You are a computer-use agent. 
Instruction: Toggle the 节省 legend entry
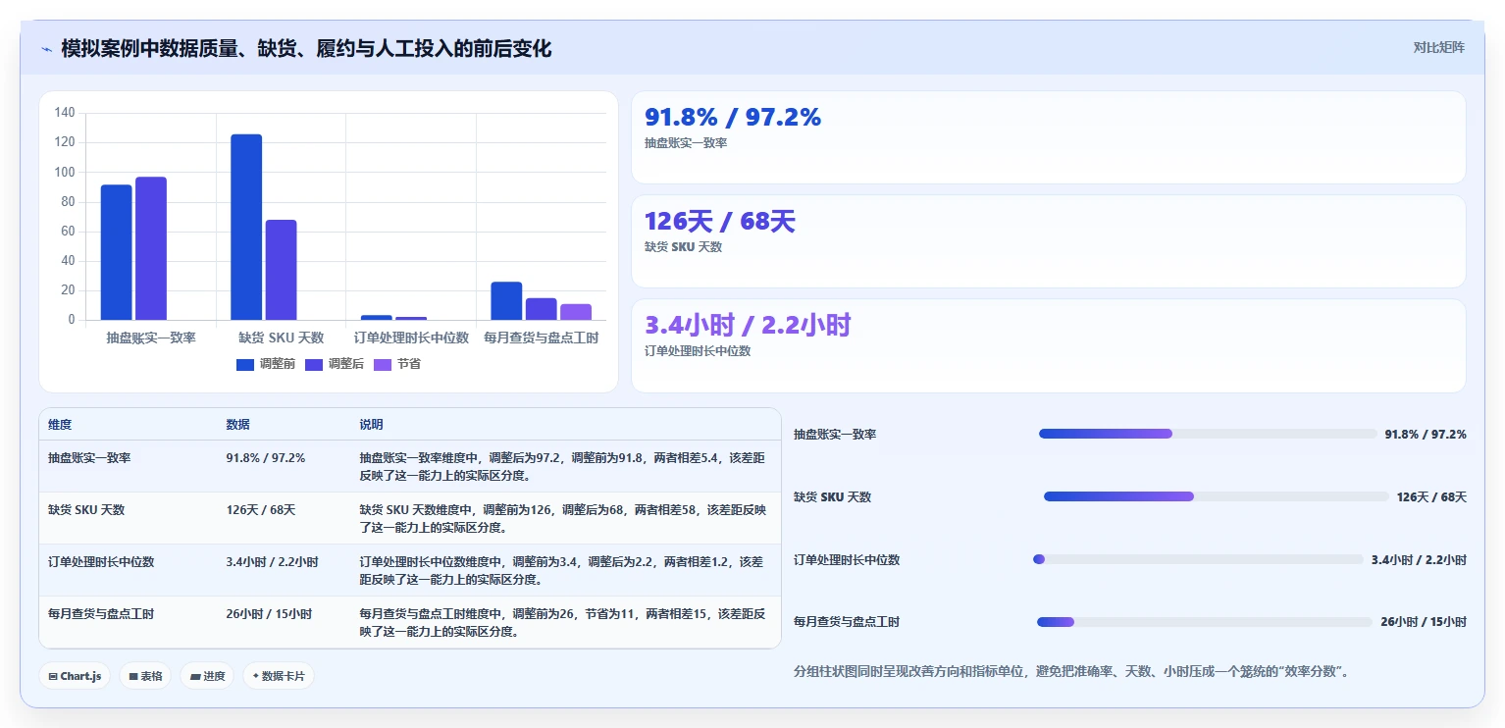coord(397,364)
